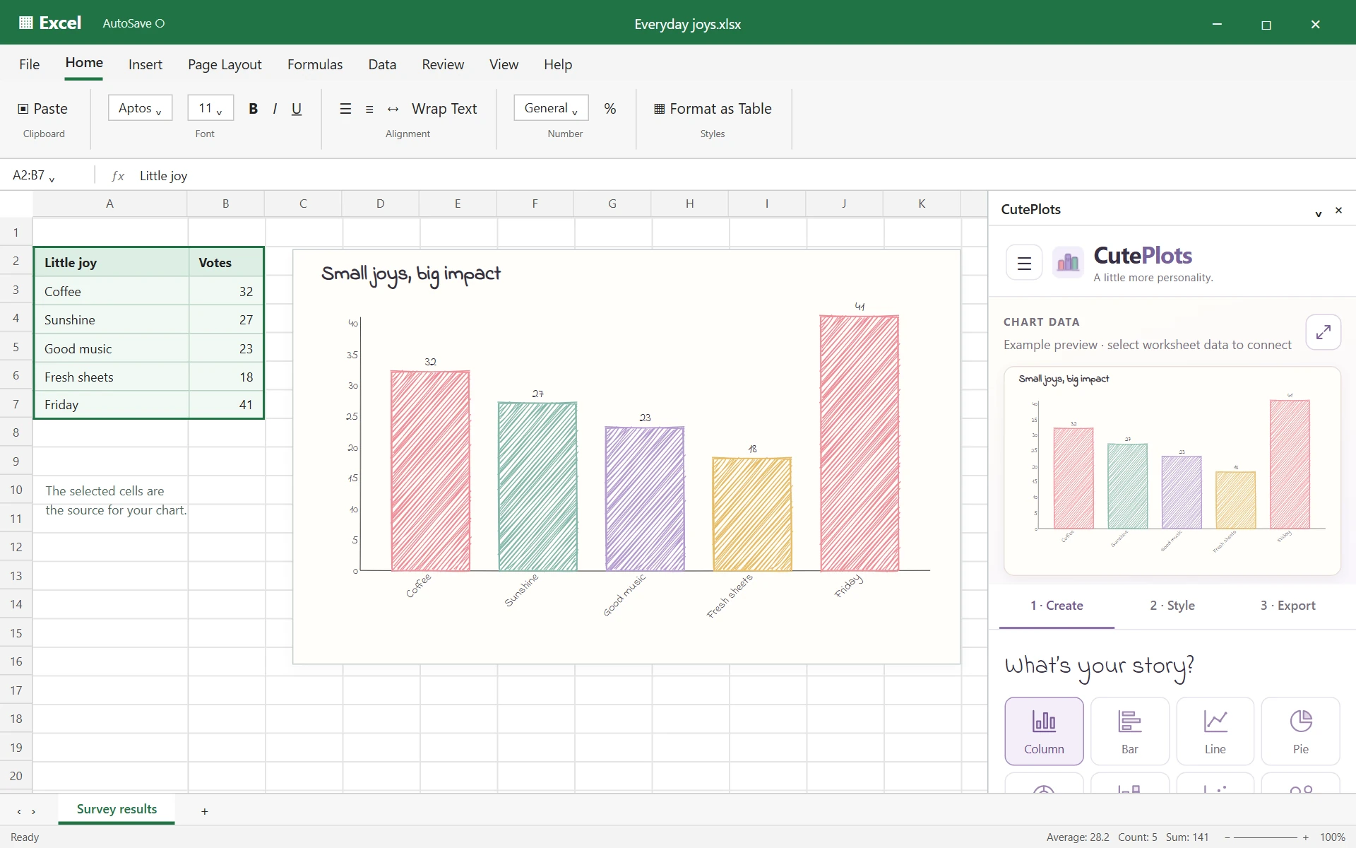Select the Bar chart type
This screenshot has width=1356, height=848.
(x=1130, y=731)
